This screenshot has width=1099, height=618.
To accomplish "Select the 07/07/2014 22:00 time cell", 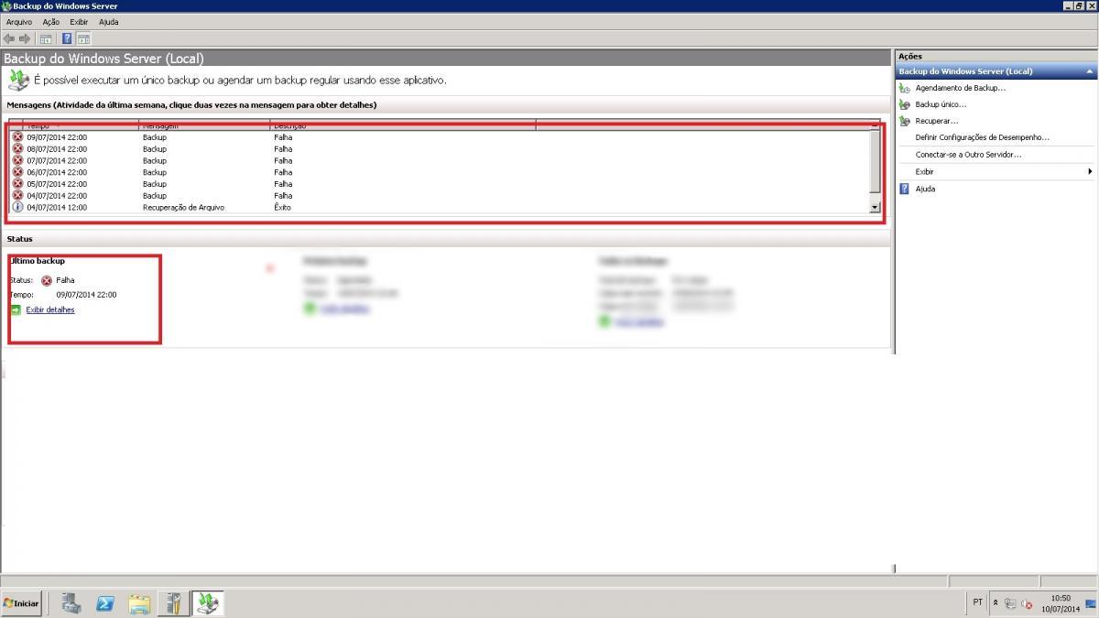I will (x=57, y=160).
